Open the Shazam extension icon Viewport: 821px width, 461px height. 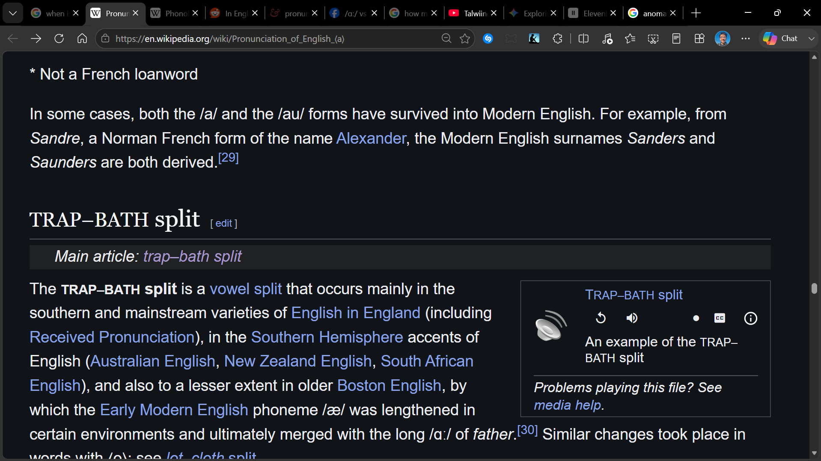[x=488, y=39]
